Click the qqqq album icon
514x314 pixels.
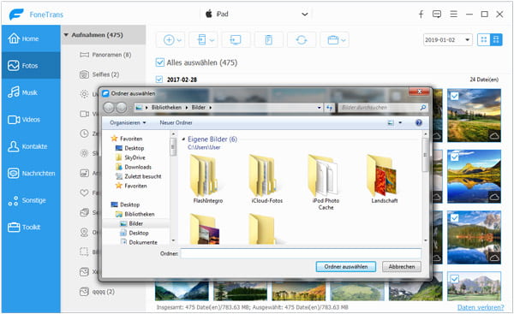[84, 292]
